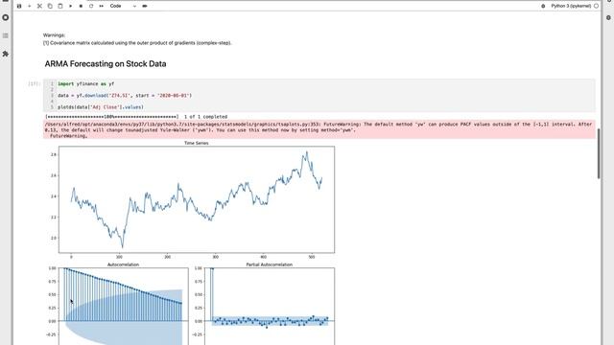Open the right sidebar debugger panel icon
The image size is (614, 345).
point(608,17)
